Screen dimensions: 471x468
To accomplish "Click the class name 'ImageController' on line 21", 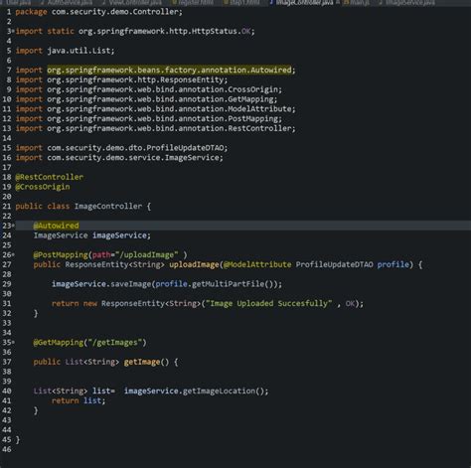I will [108, 206].
